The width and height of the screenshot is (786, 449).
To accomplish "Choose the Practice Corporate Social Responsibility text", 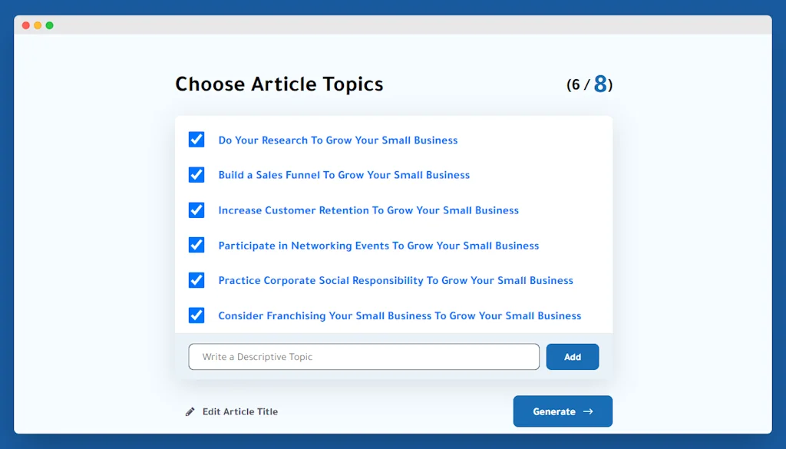I will click(x=395, y=280).
